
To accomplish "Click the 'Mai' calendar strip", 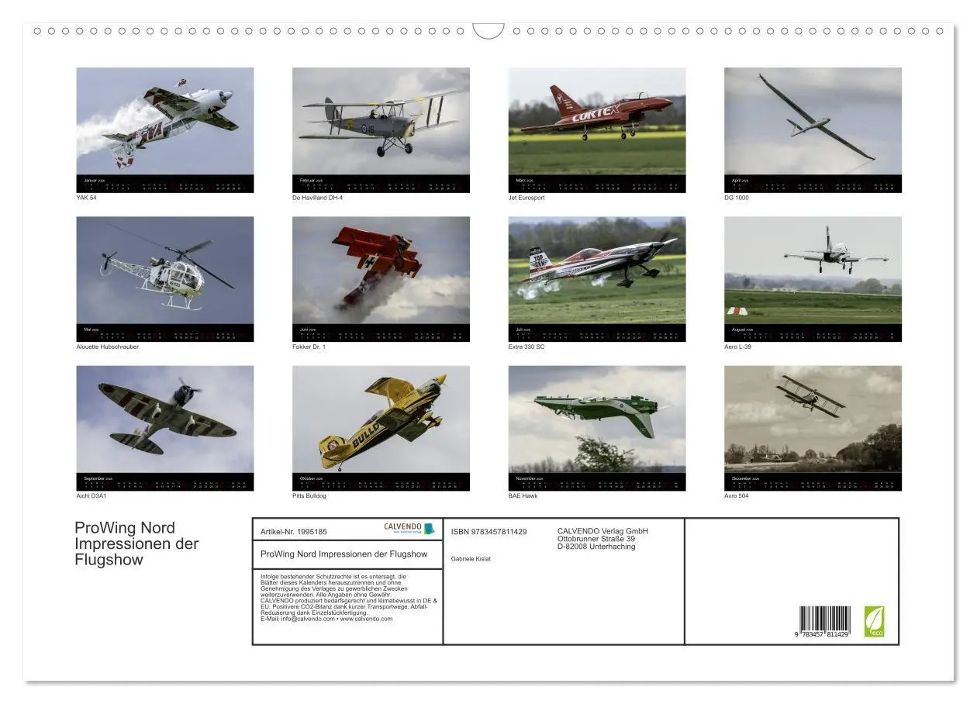I will pos(165,333).
